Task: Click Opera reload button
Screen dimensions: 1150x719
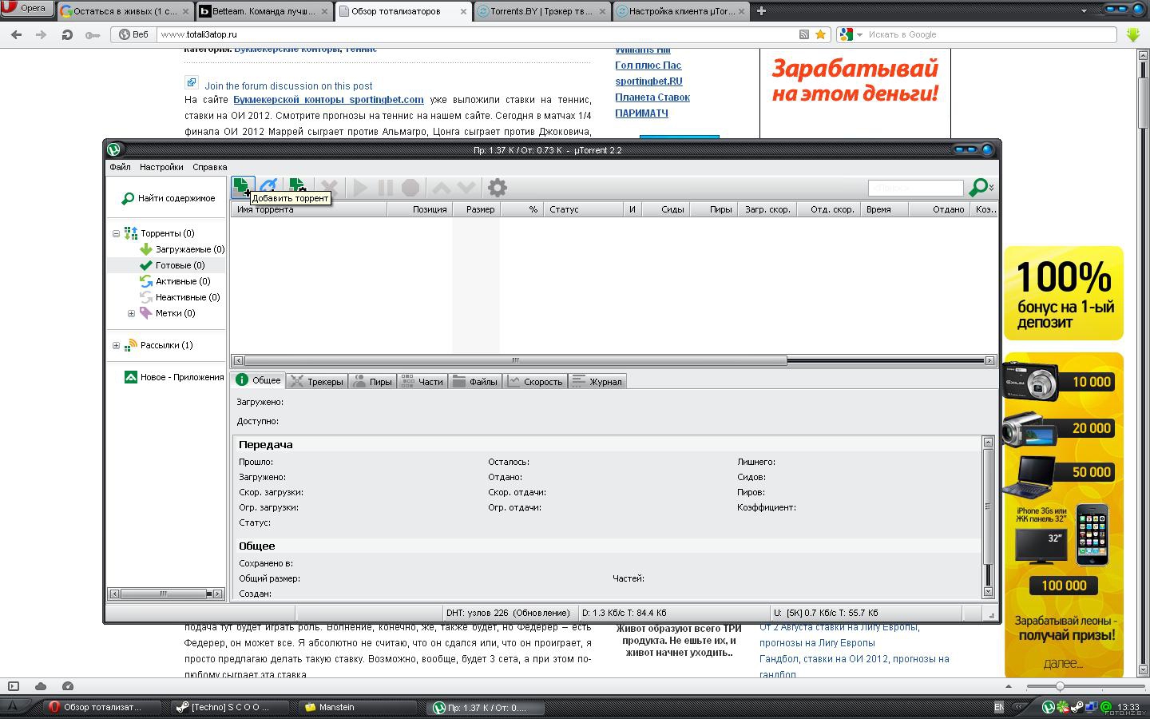Action: coord(68,34)
